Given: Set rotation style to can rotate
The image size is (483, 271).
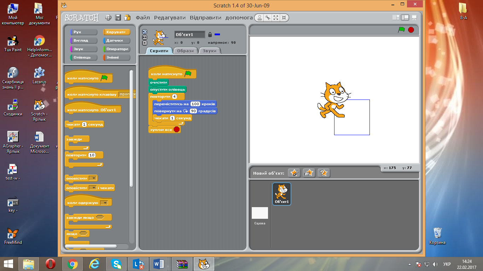Looking at the screenshot, I should pos(145,31).
